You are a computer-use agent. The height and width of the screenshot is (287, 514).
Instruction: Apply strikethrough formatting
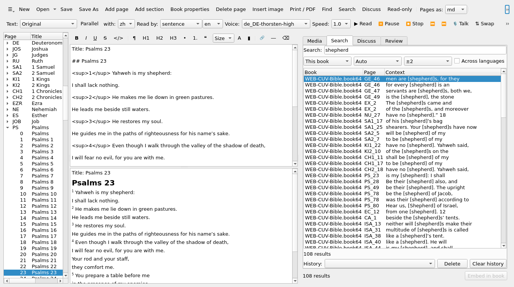105,38
